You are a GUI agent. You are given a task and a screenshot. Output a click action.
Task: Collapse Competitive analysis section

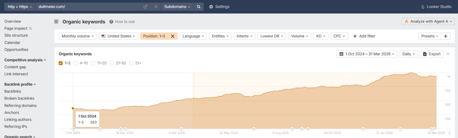click(25, 60)
